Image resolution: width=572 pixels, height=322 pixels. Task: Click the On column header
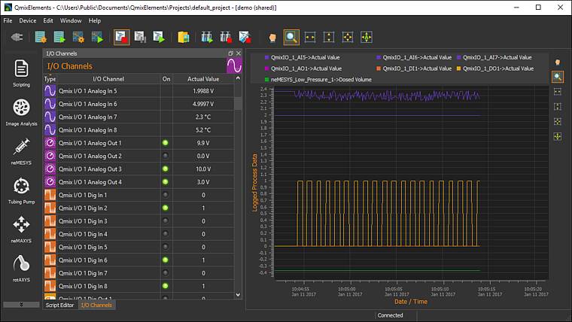click(x=166, y=79)
